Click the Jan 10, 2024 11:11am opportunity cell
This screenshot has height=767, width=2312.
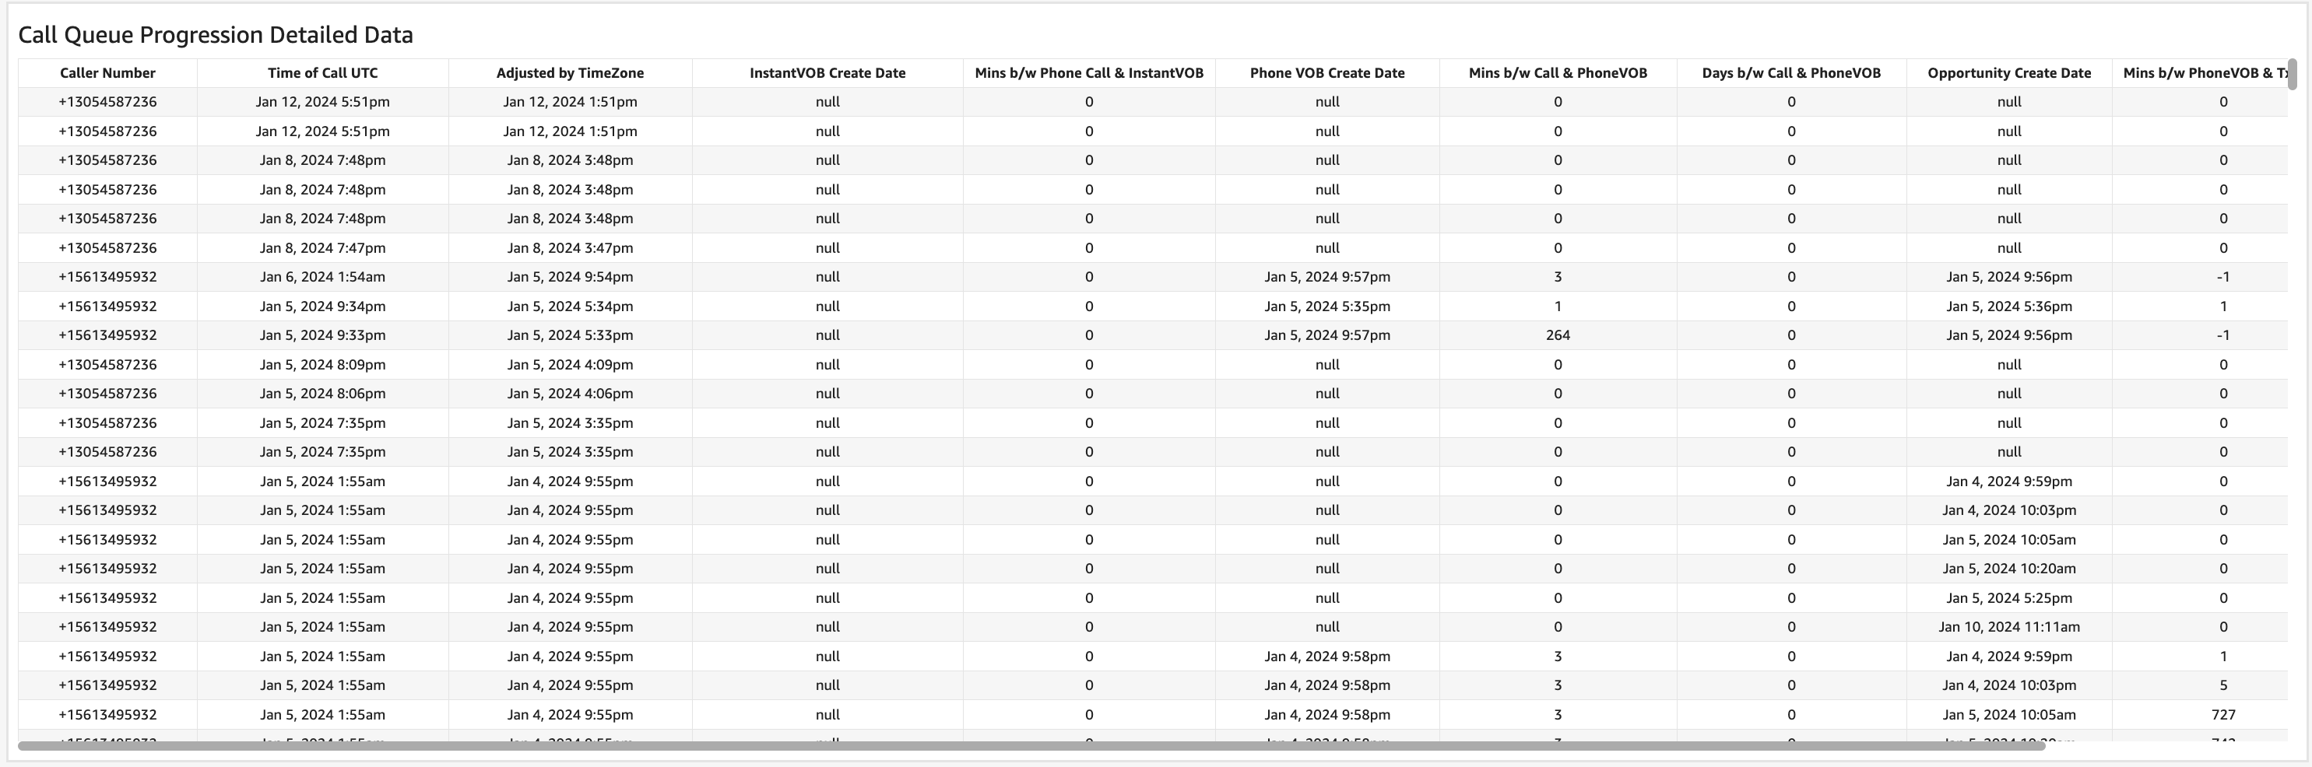coord(2008,627)
